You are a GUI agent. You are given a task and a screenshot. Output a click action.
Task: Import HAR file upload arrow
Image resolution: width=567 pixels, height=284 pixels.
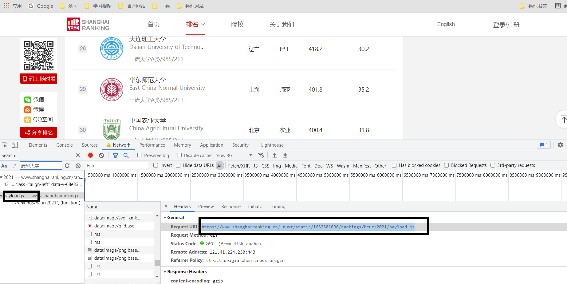pyautogui.click(x=274, y=155)
